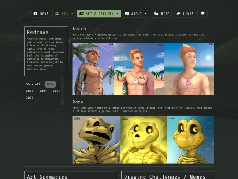This screenshot has height=179, width=238.
Task: Open the ART & GALLERY menu label
Action: click(100, 14)
